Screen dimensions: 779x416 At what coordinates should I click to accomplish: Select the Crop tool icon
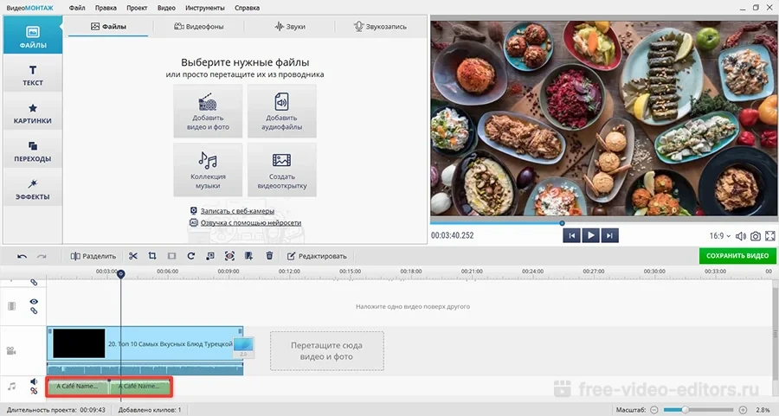coord(152,256)
